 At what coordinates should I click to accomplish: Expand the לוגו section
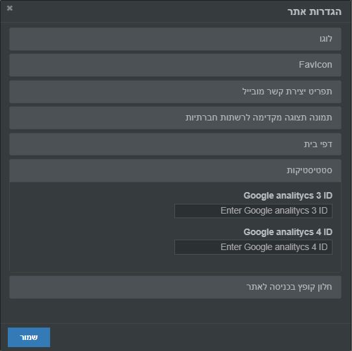coord(175,39)
